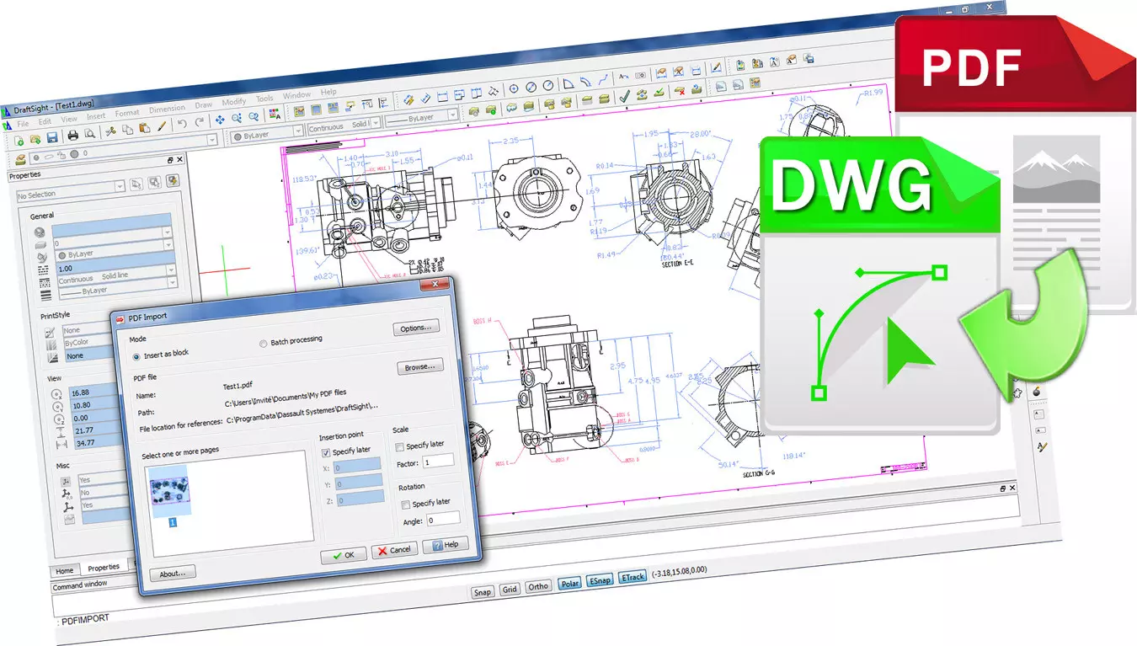Viewport: 1137px width, 646px height.
Task: Expand the Continuous Solid line property dropdown
Action: [116, 275]
